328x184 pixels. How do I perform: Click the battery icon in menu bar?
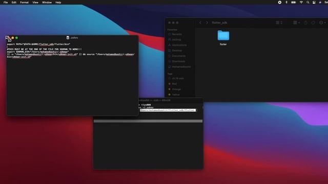(x=294, y=2)
